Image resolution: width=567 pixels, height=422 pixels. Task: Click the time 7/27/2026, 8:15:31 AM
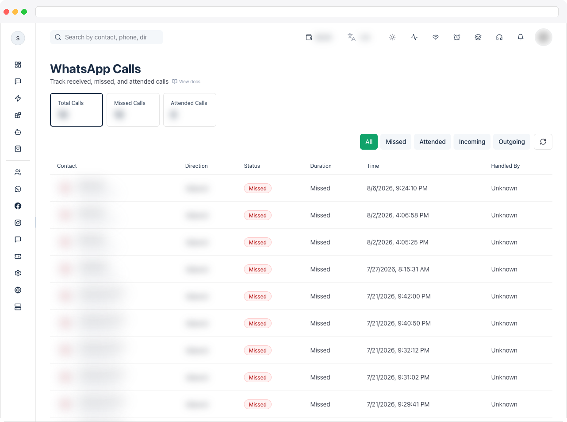(x=398, y=269)
